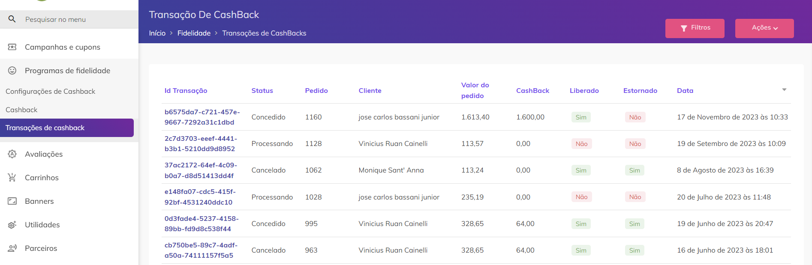
Task: Click order value 235,19 cell
Action: point(472,197)
